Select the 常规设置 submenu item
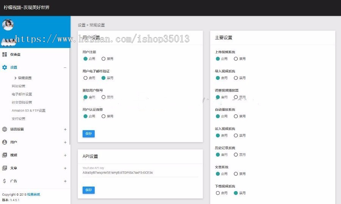 tap(25, 78)
